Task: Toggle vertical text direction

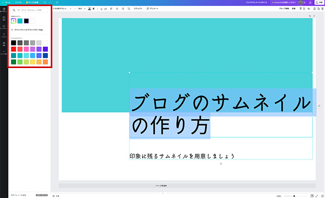Action: [x=128, y=9]
